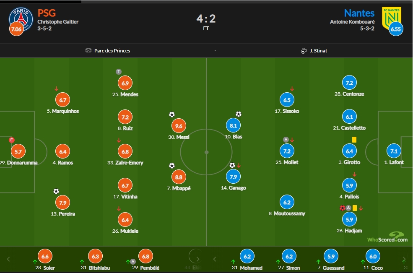Open substitute Soler's 6.6 rating
This screenshot has height=273, width=413.
(x=45, y=256)
